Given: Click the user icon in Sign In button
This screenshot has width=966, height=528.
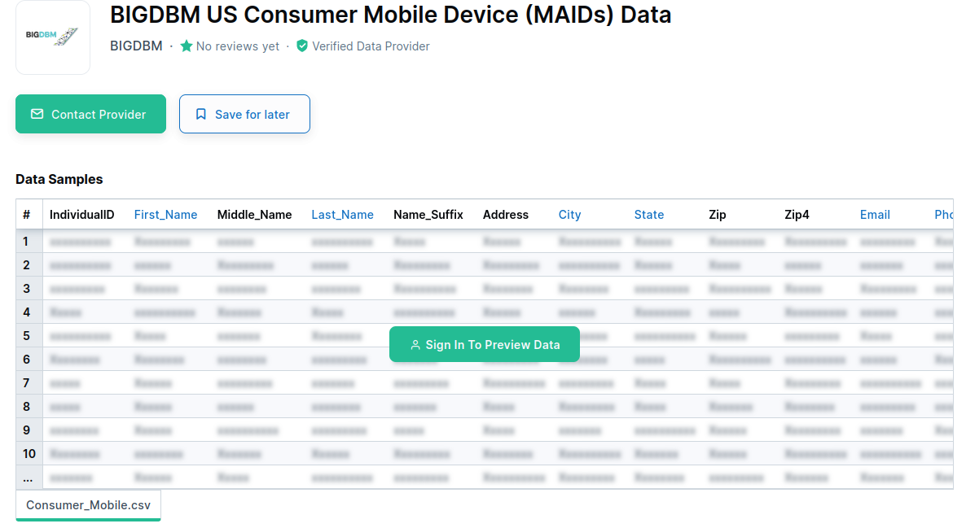Looking at the screenshot, I should [x=415, y=345].
